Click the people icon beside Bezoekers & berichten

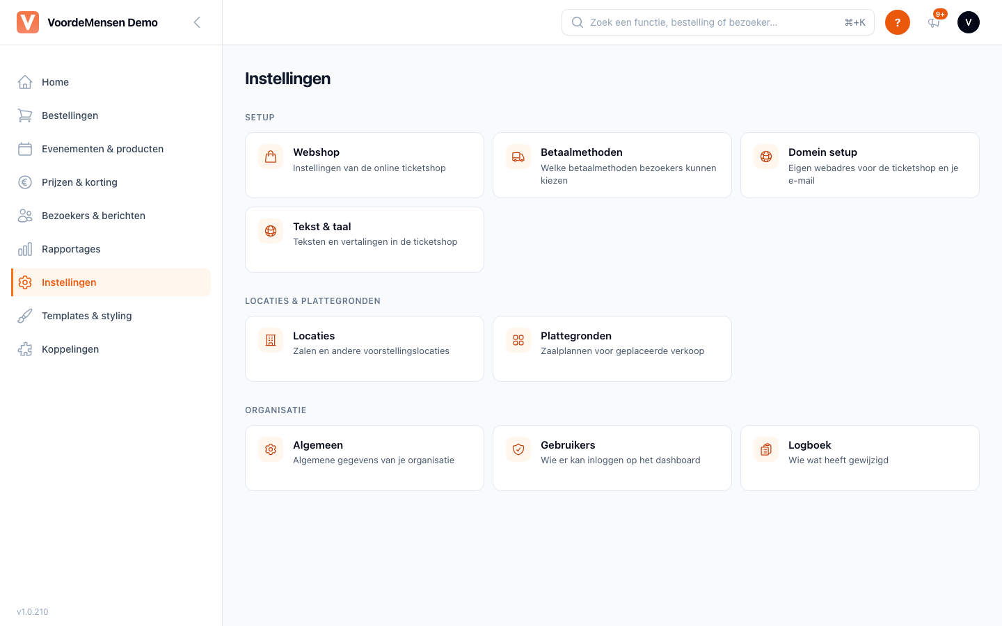25,216
